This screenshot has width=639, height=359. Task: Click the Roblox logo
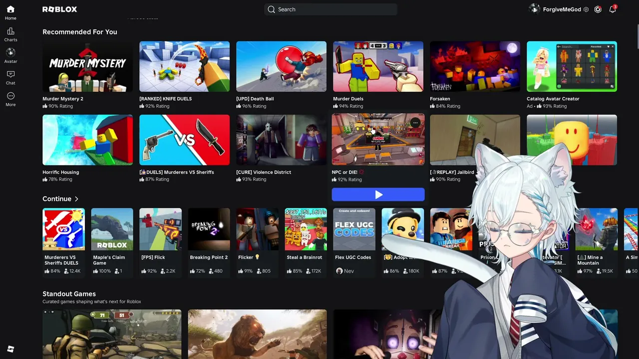[59, 9]
